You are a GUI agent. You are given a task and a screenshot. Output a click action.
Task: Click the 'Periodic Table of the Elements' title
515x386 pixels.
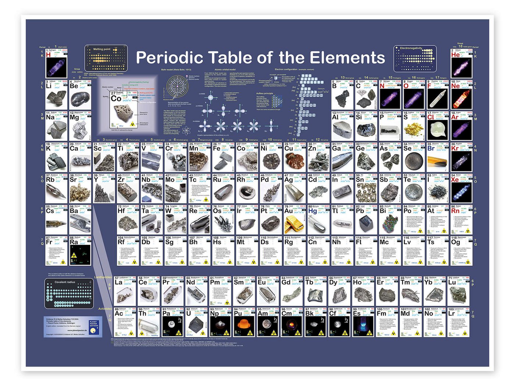click(x=260, y=57)
